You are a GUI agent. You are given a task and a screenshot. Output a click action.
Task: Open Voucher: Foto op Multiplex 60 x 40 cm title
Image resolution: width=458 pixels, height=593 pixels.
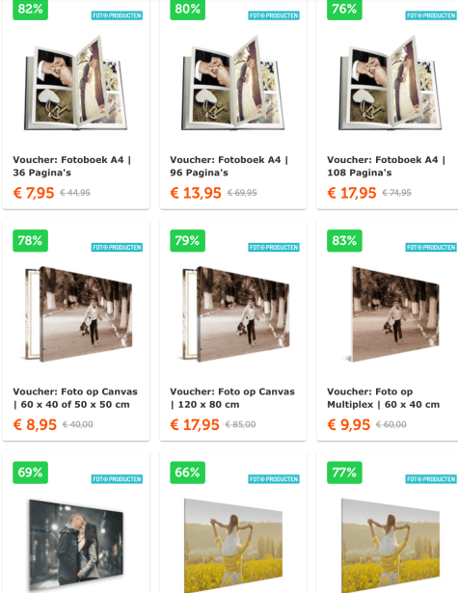coord(383,398)
